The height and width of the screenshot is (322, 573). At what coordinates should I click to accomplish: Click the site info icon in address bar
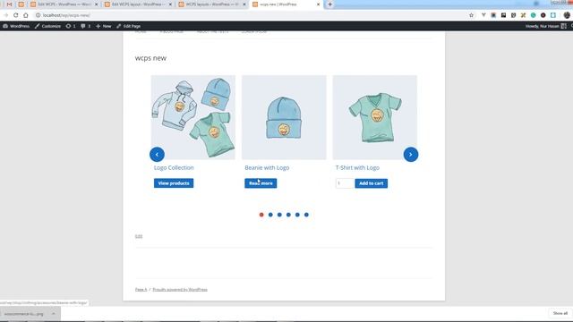click(x=38, y=15)
